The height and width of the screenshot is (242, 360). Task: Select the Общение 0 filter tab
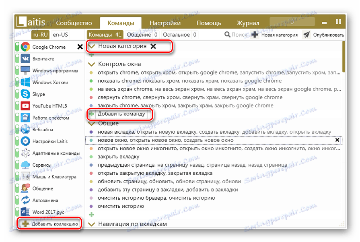pyautogui.click(x=142, y=35)
